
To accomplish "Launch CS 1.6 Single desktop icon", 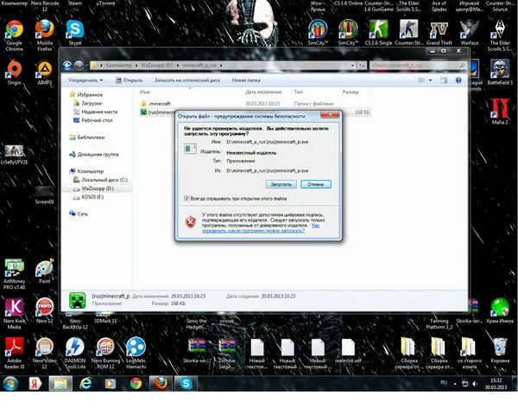I will [x=378, y=33].
